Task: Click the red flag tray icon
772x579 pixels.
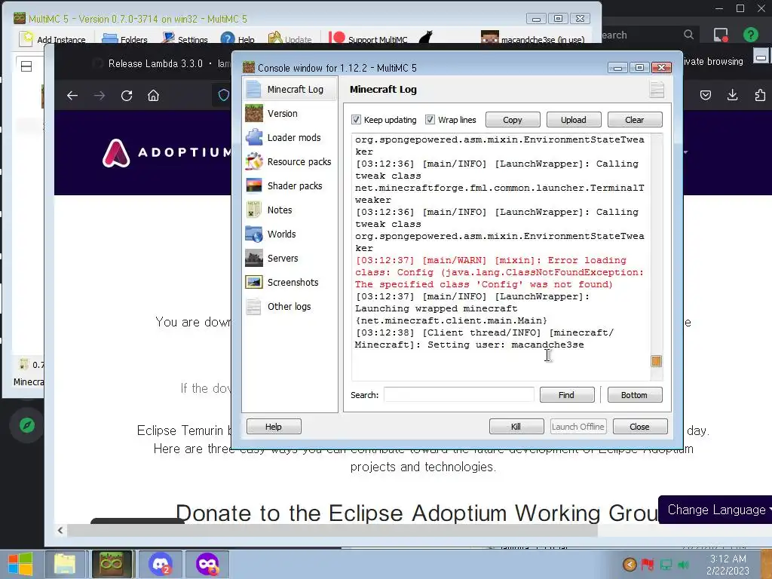Action: (648, 565)
